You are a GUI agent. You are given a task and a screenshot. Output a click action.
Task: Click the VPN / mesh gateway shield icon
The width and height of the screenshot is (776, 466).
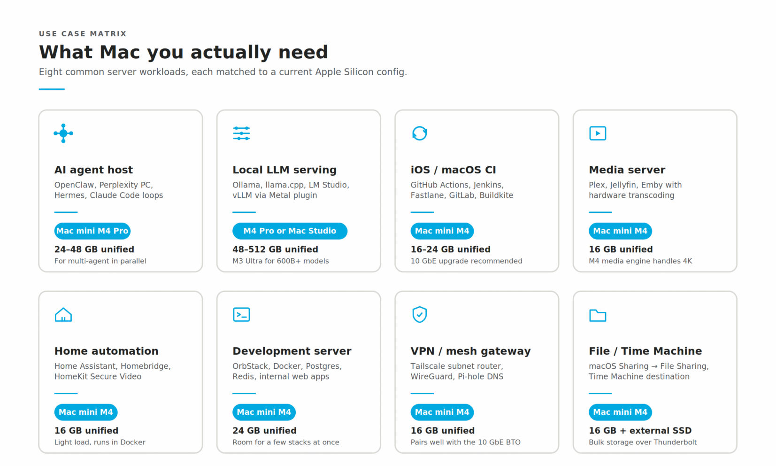[420, 315]
